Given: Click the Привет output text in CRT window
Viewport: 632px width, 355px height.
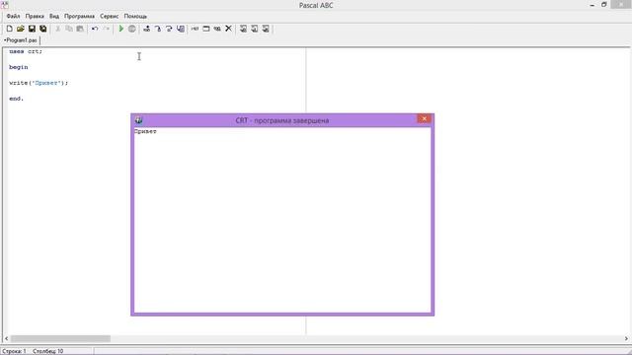Looking at the screenshot, I should click(x=145, y=131).
